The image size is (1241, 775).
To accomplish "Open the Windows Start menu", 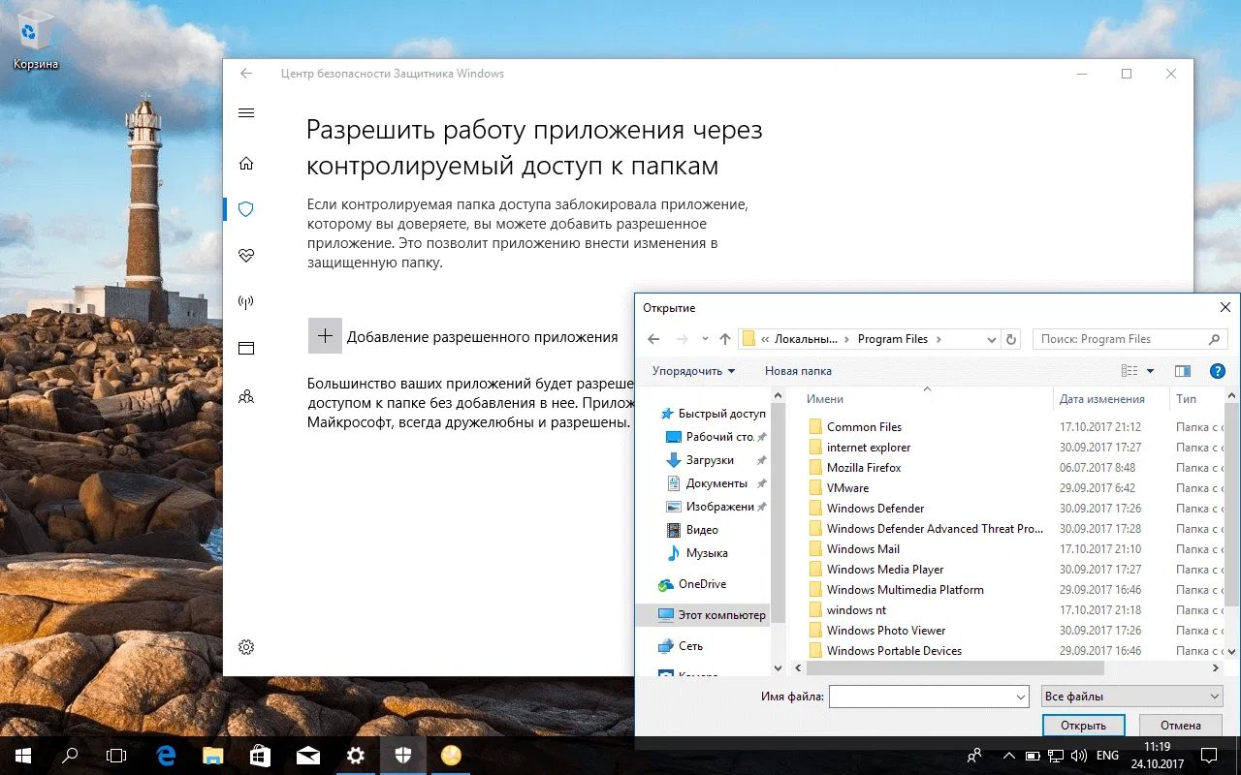I will click(x=22, y=755).
